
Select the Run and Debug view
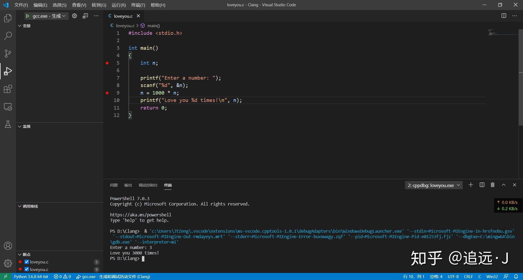coord(8,71)
